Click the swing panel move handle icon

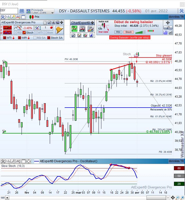click(x=168, y=23)
